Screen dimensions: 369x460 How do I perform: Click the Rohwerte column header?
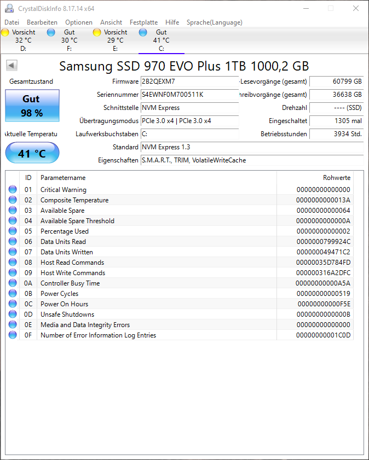point(315,178)
